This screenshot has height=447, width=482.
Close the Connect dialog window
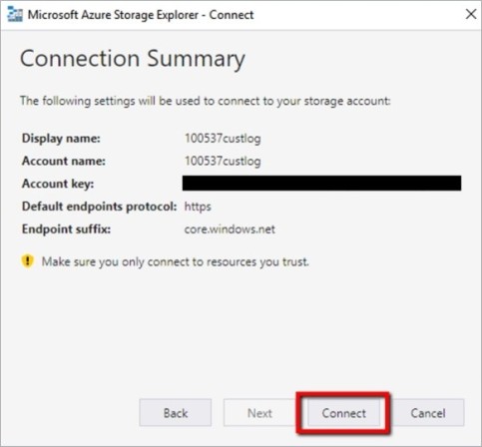(471, 14)
